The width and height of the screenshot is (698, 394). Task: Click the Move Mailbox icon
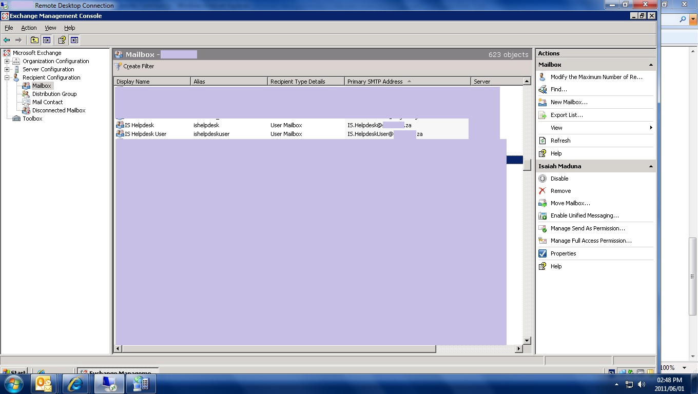point(542,203)
